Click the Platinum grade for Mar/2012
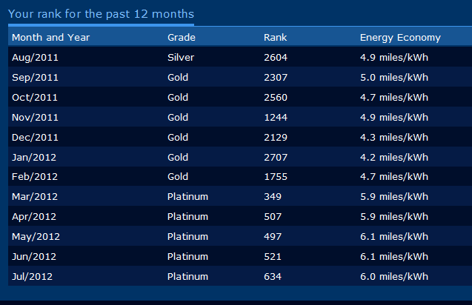The width and height of the screenshot is (472, 305). coord(187,197)
